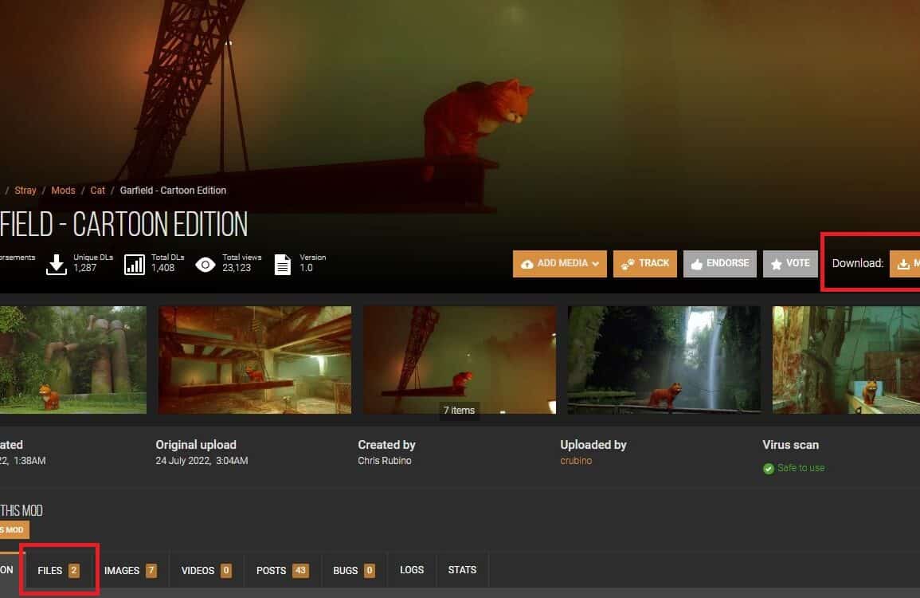
Task: Click the Safe to use text
Action: (801, 468)
